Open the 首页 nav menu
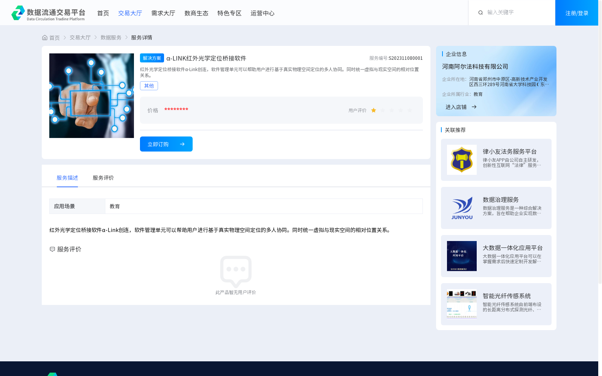This screenshot has width=602, height=376. pos(103,13)
